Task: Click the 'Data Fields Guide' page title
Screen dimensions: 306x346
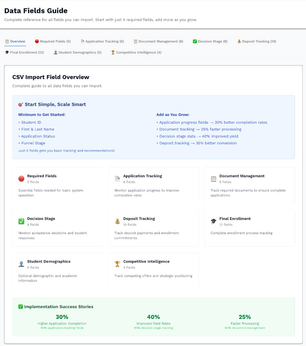Action: 36,10
